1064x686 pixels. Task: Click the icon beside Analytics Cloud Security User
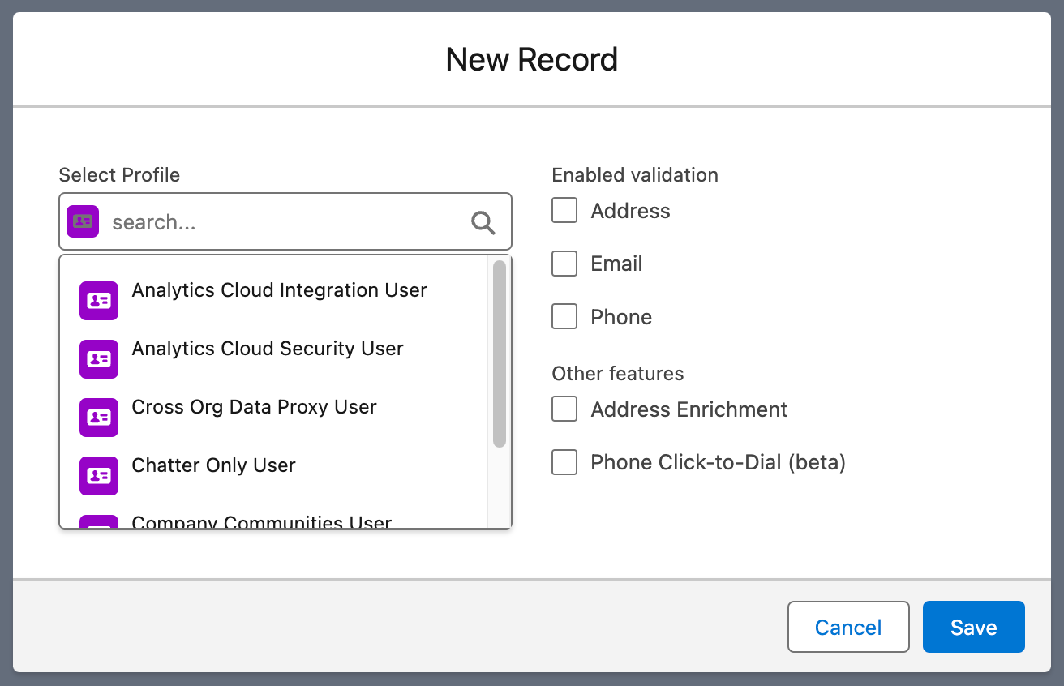[x=99, y=358]
